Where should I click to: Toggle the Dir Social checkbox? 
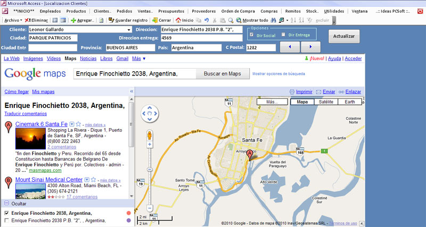tap(251, 35)
